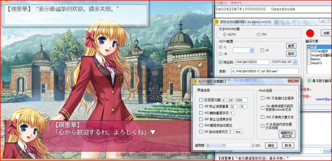Click the /B value field 1000
This screenshot has height=161, width=332.
coord(241,100)
